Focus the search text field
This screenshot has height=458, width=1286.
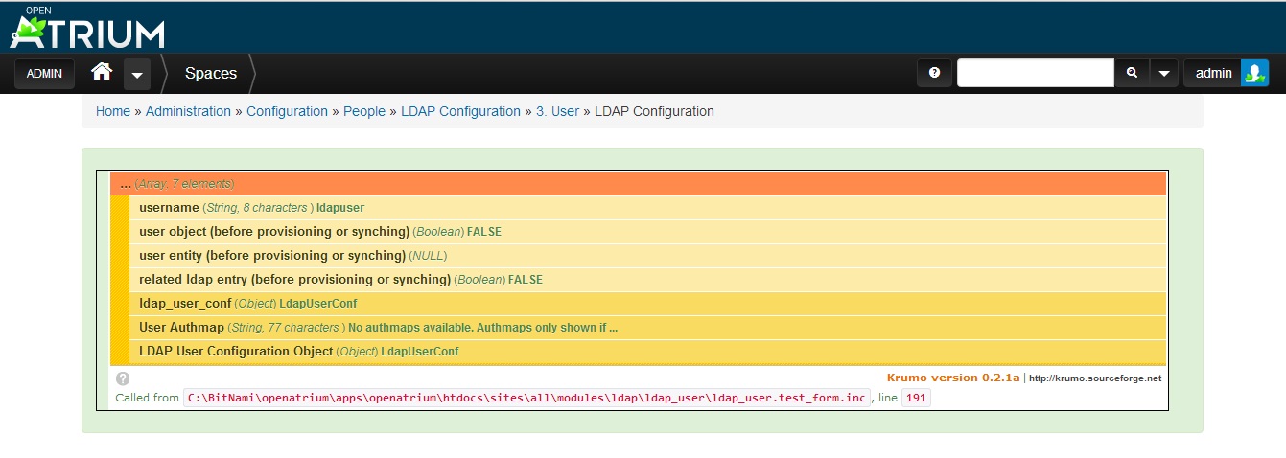[x=1035, y=73]
